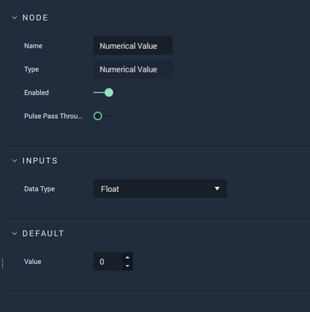Click the Value number field

108,261
